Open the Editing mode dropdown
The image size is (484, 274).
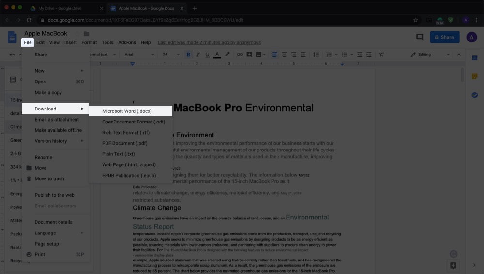point(430,55)
